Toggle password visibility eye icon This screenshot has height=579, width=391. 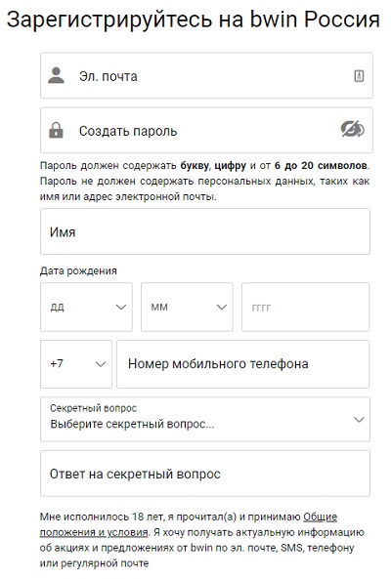[x=352, y=129]
